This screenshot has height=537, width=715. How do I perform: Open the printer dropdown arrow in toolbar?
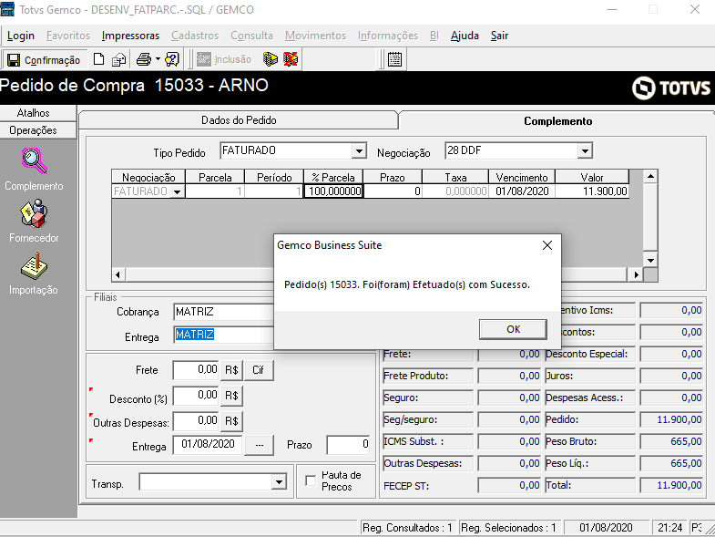coord(158,59)
